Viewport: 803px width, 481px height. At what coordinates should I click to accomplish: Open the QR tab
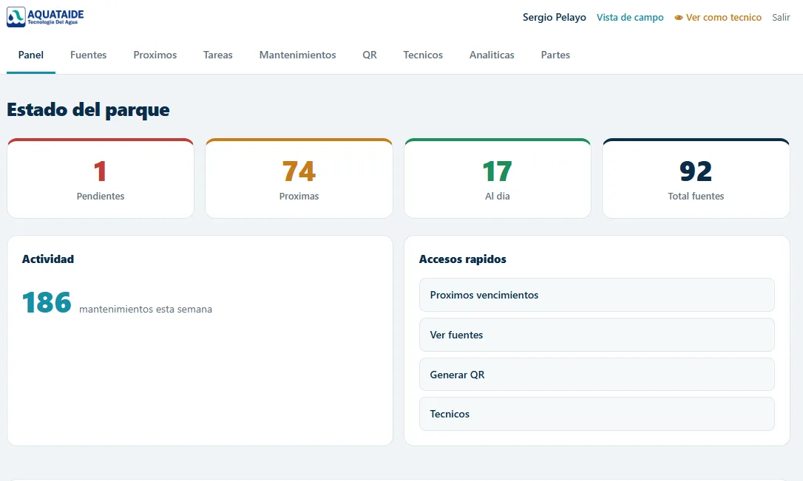point(370,55)
